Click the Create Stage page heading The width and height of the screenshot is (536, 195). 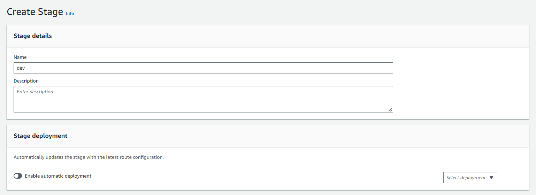point(35,12)
